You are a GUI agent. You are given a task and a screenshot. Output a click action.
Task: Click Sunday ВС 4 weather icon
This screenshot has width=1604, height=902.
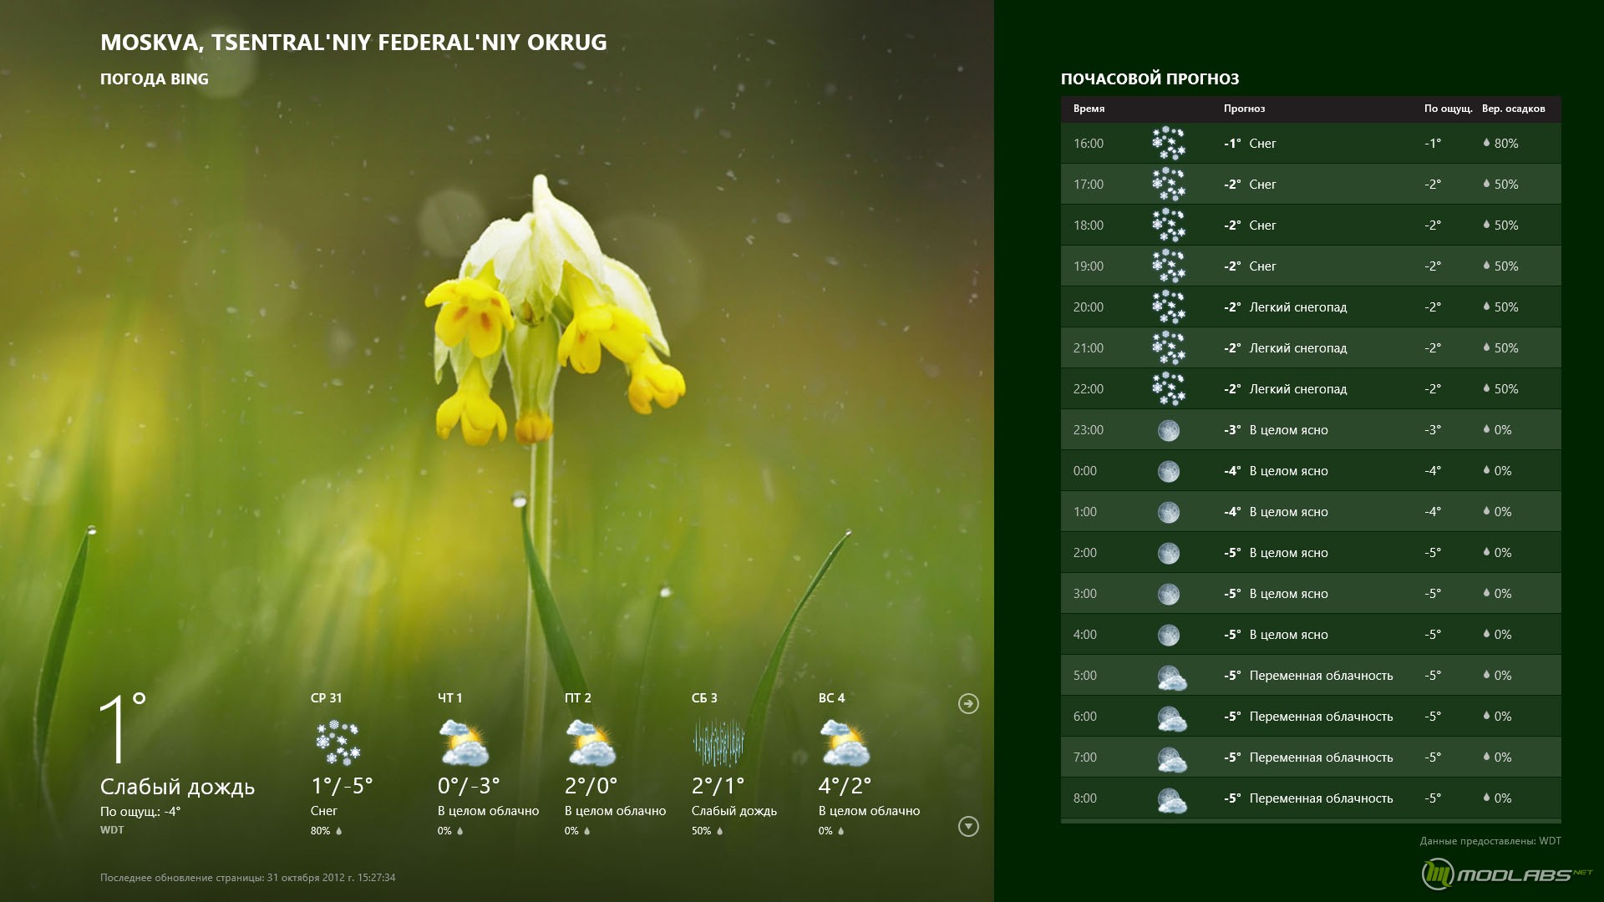(x=845, y=743)
